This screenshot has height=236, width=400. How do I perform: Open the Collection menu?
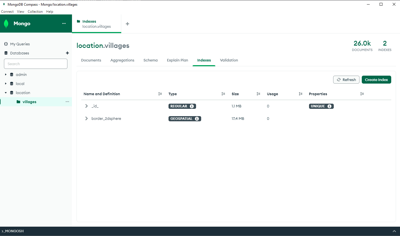point(35,12)
